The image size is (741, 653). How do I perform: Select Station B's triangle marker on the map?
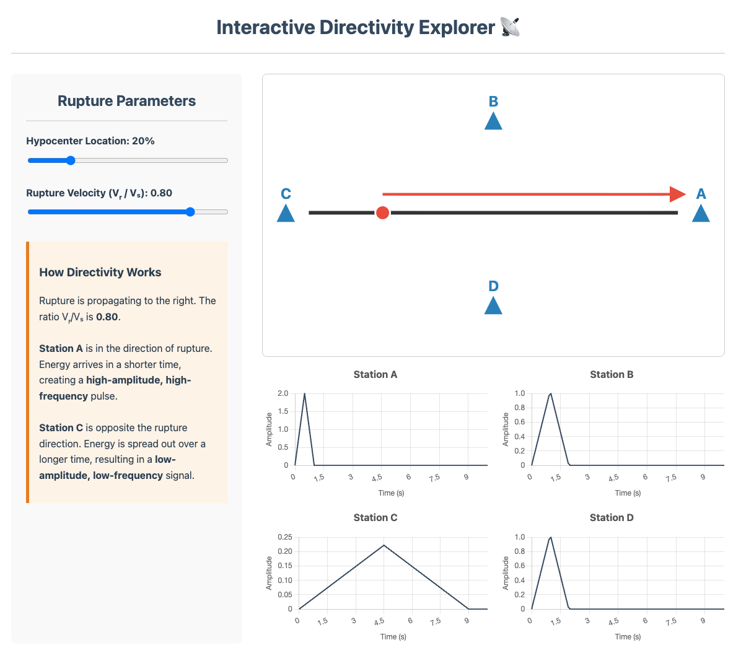click(x=493, y=121)
